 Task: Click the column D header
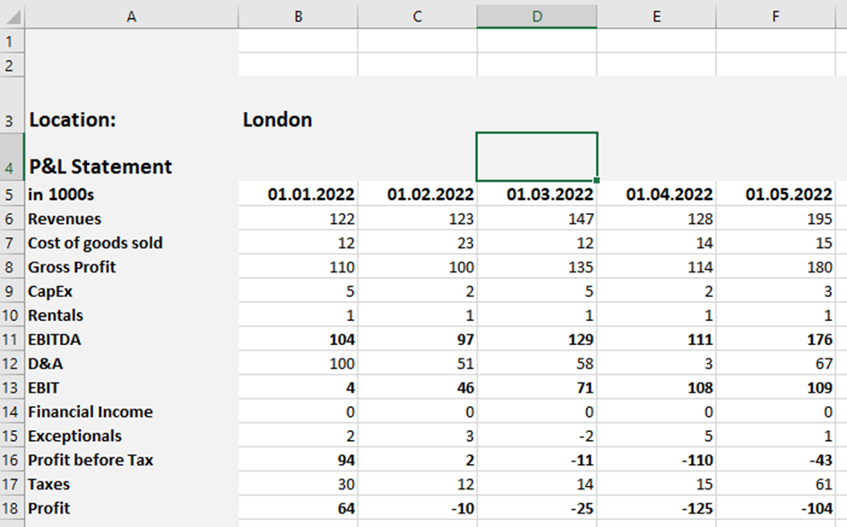537,15
